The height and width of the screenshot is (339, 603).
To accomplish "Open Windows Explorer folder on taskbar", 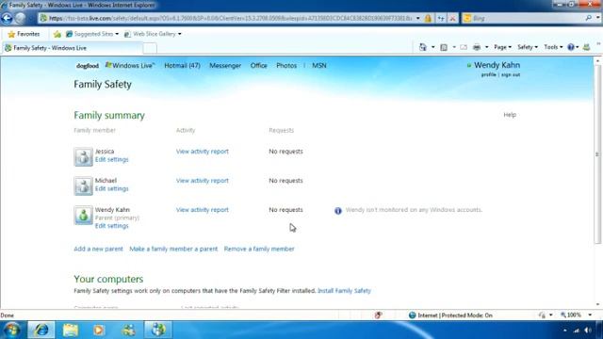I will click(x=71, y=330).
